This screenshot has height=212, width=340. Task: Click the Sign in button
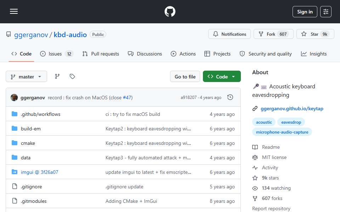click(x=305, y=12)
